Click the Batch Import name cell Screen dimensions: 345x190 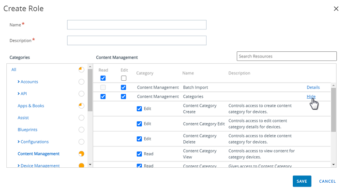click(x=195, y=88)
